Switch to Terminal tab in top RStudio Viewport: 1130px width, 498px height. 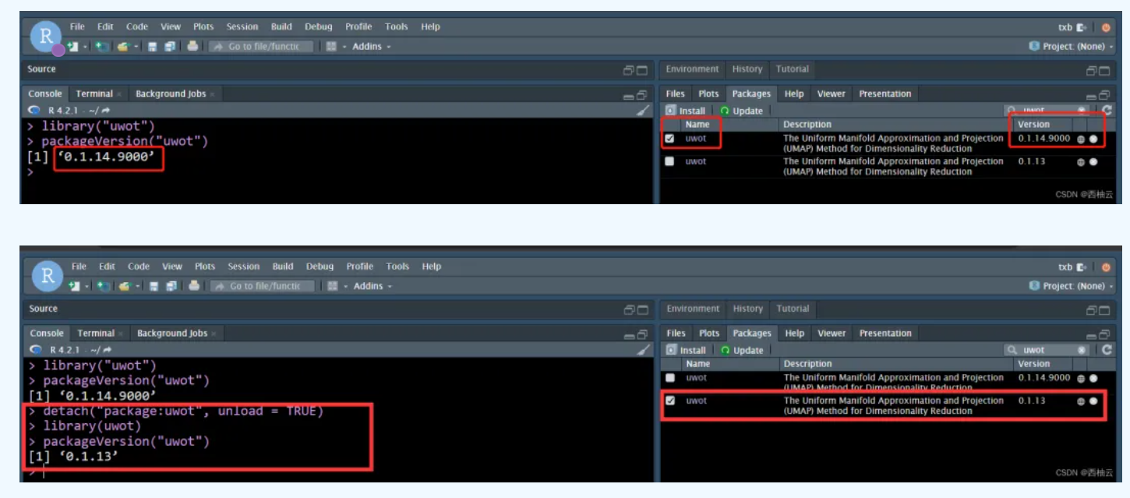(94, 94)
